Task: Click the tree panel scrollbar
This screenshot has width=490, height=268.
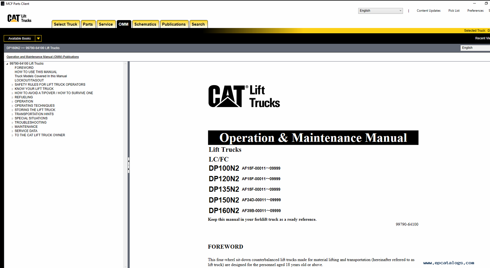Action: pyautogui.click(x=125, y=165)
